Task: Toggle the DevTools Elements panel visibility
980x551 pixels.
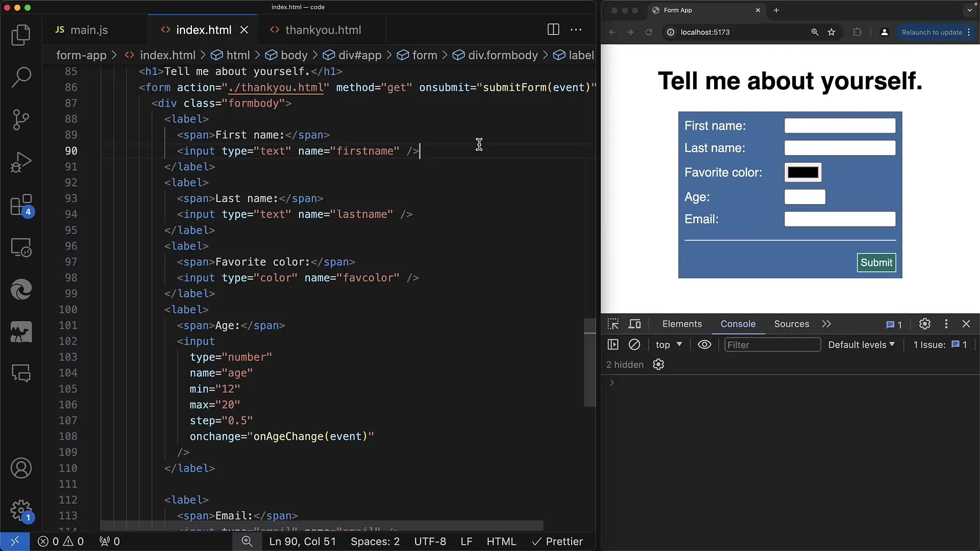Action: click(x=682, y=323)
